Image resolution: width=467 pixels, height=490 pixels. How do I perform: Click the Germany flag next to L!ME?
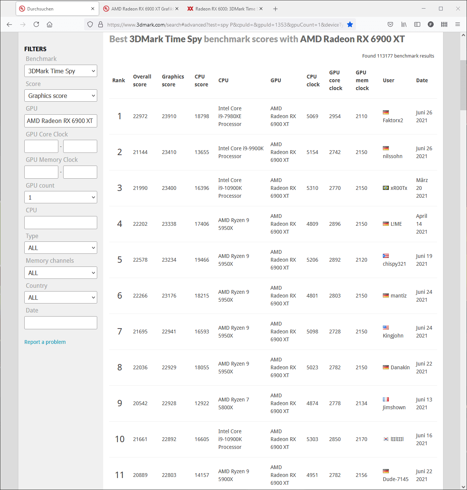[x=386, y=224]
